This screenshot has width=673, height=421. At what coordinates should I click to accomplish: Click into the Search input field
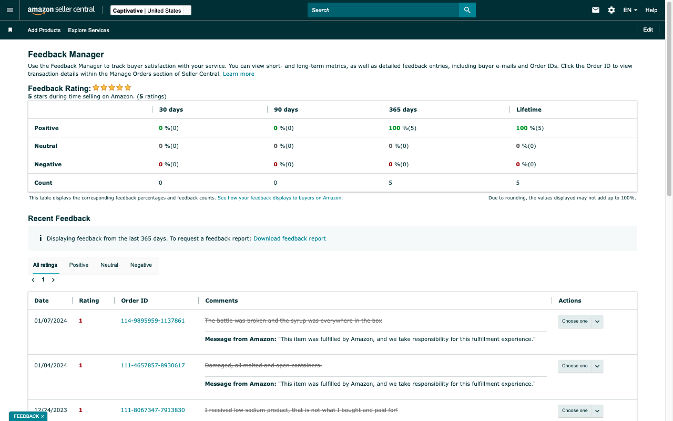pyautogui.click(x=383, y=10)
